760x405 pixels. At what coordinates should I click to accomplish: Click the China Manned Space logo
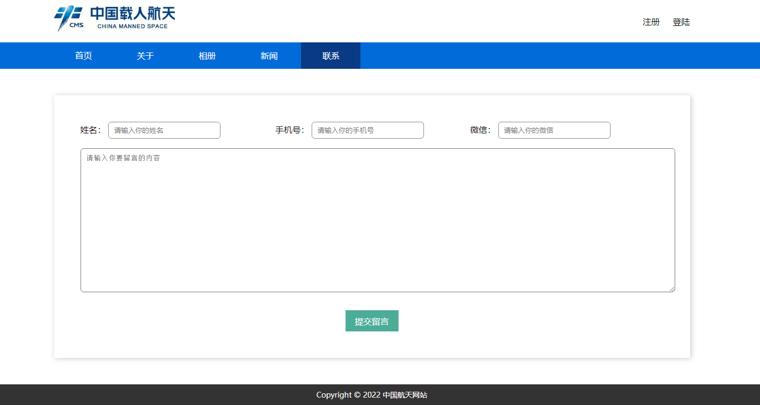coord(114,19)
